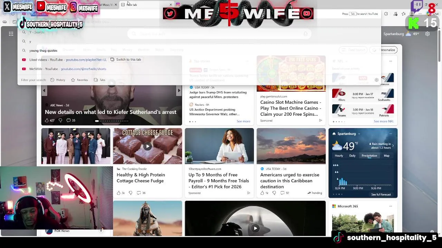Expand the Spartanburg location dropdown on the weather card
This screenshot has height=248, width=442.
359,134
